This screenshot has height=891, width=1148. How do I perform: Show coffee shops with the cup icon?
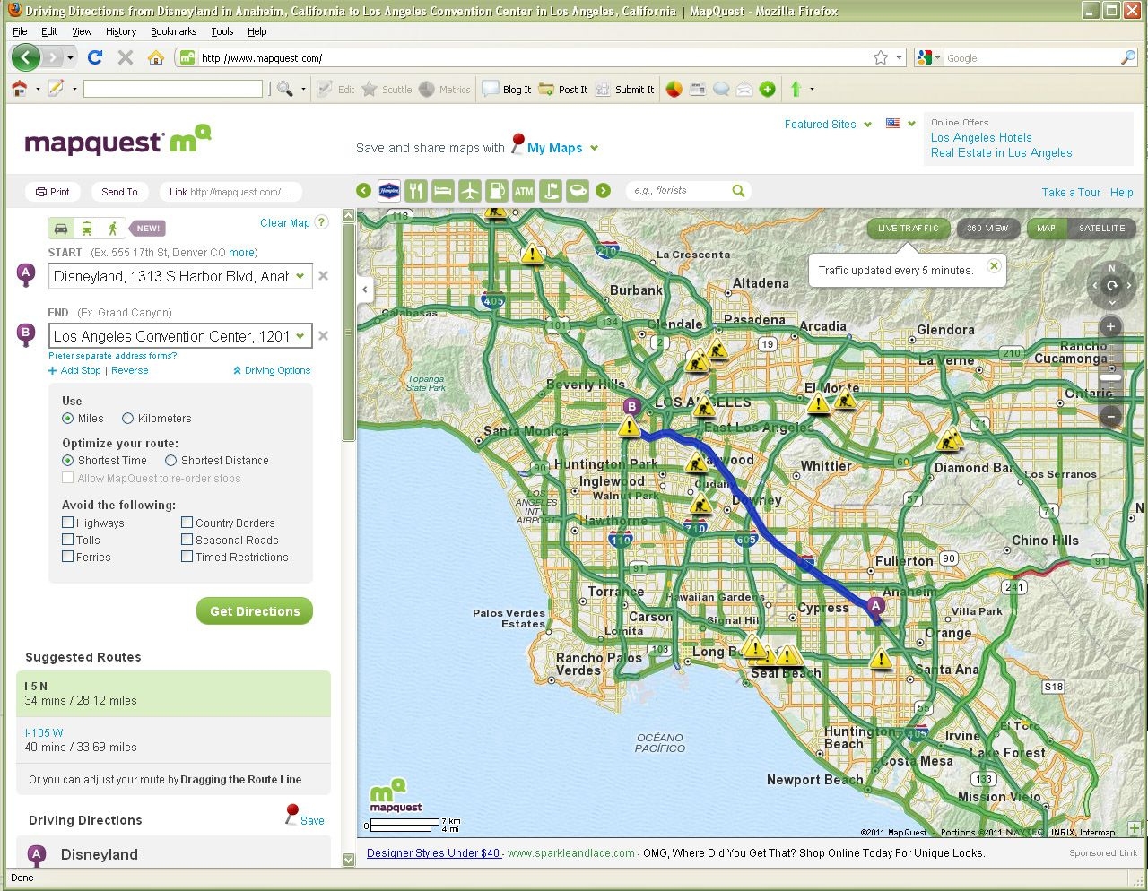point(578,191)
